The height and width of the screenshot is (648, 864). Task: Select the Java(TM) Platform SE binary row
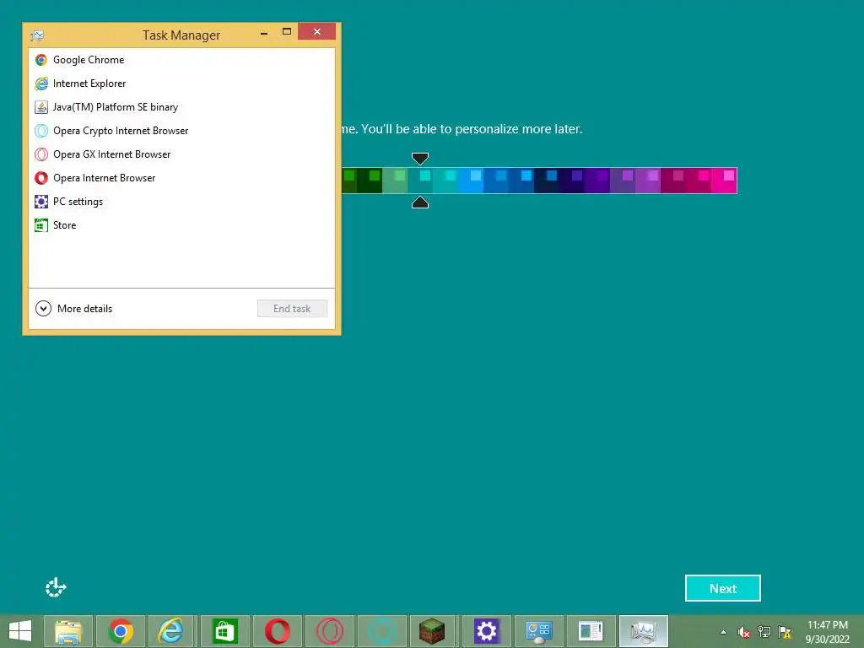182,107
